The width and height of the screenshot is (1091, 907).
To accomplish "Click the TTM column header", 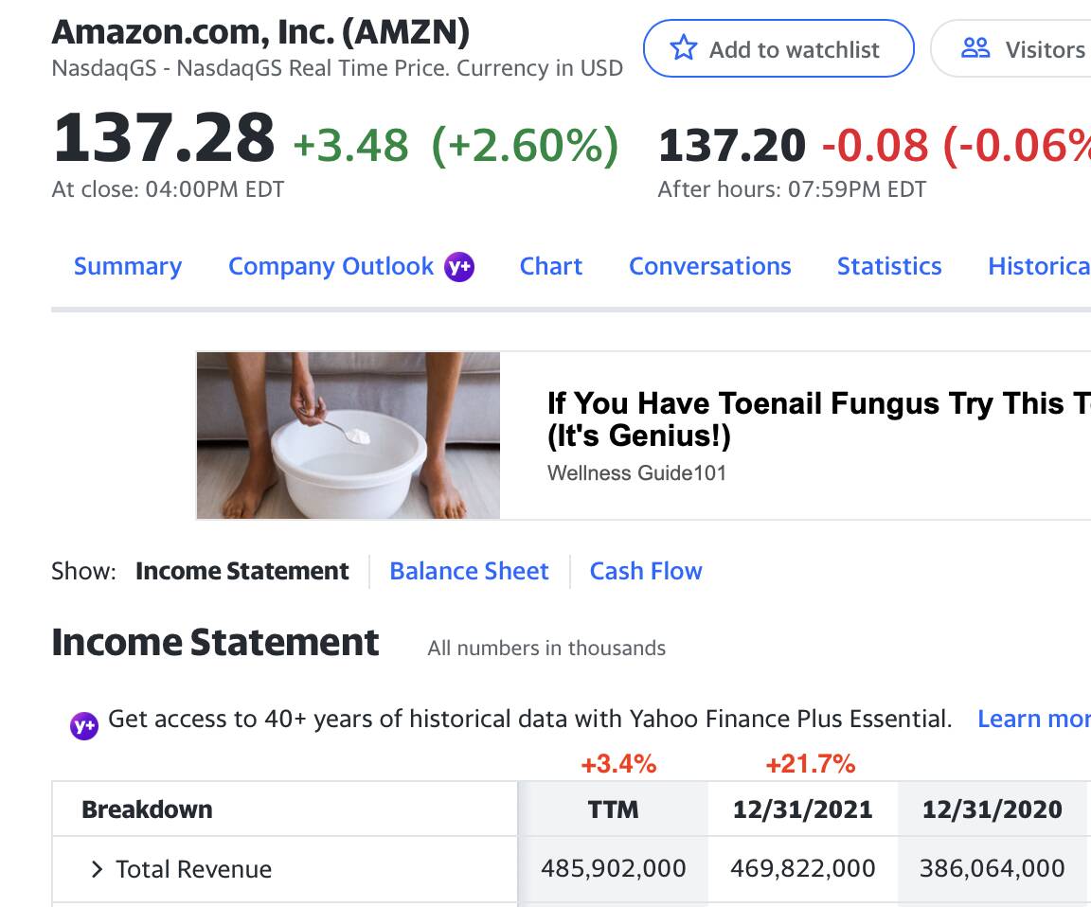I will point(614,809).
